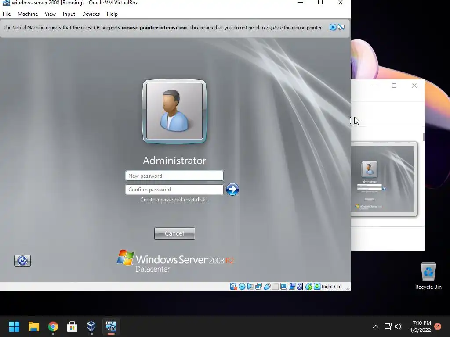Click the green keyboard capture arrow icon
The width and height of the screenshot is (450, 337).
(317, 287)
